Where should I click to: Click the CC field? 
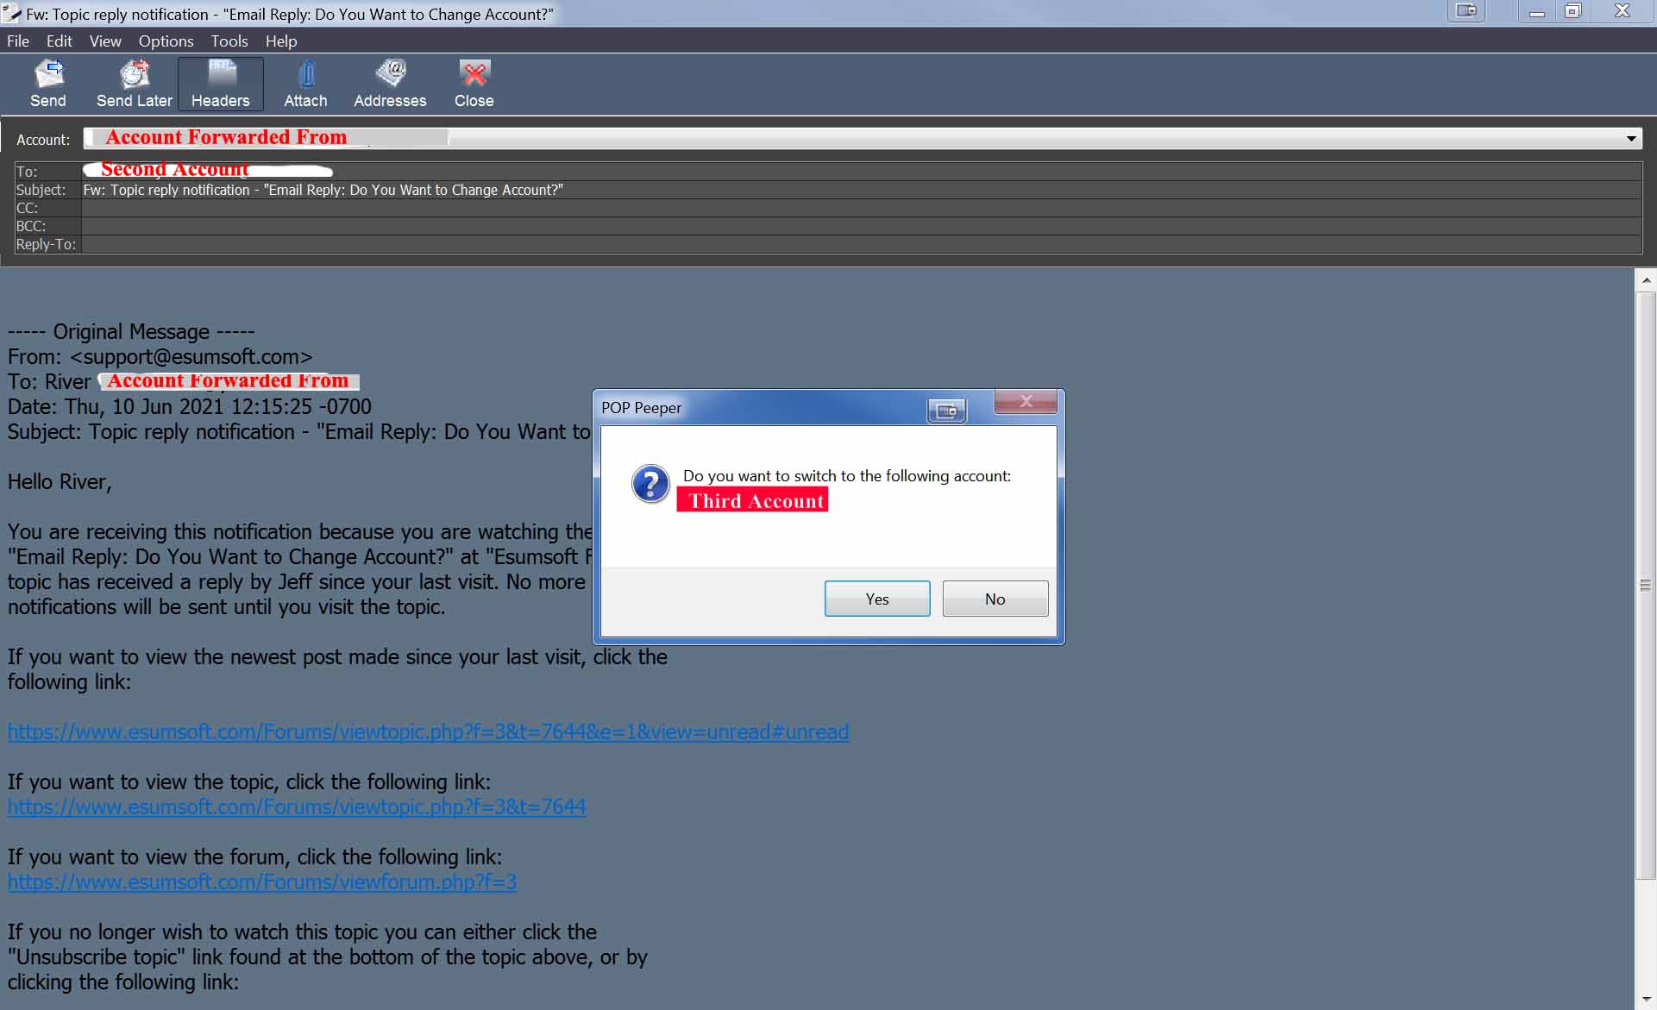[x=861, y=208]
